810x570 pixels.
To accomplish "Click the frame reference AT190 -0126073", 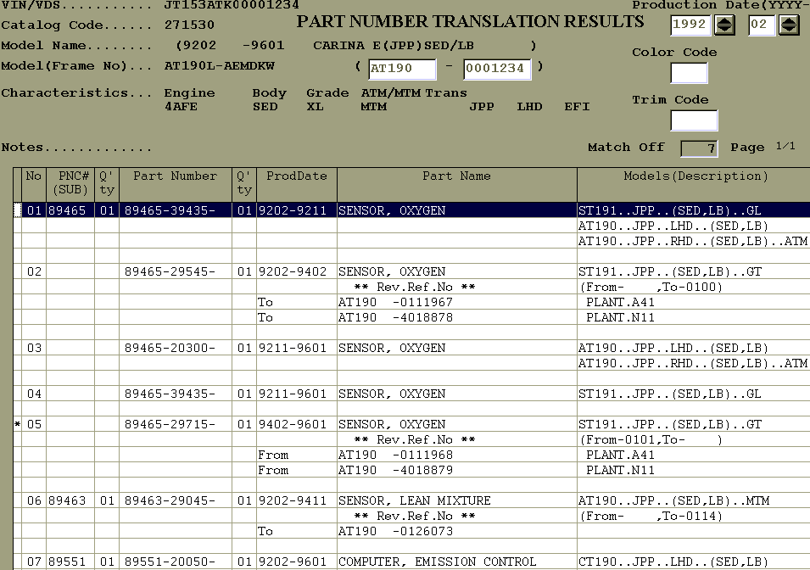I will point(396,531).
